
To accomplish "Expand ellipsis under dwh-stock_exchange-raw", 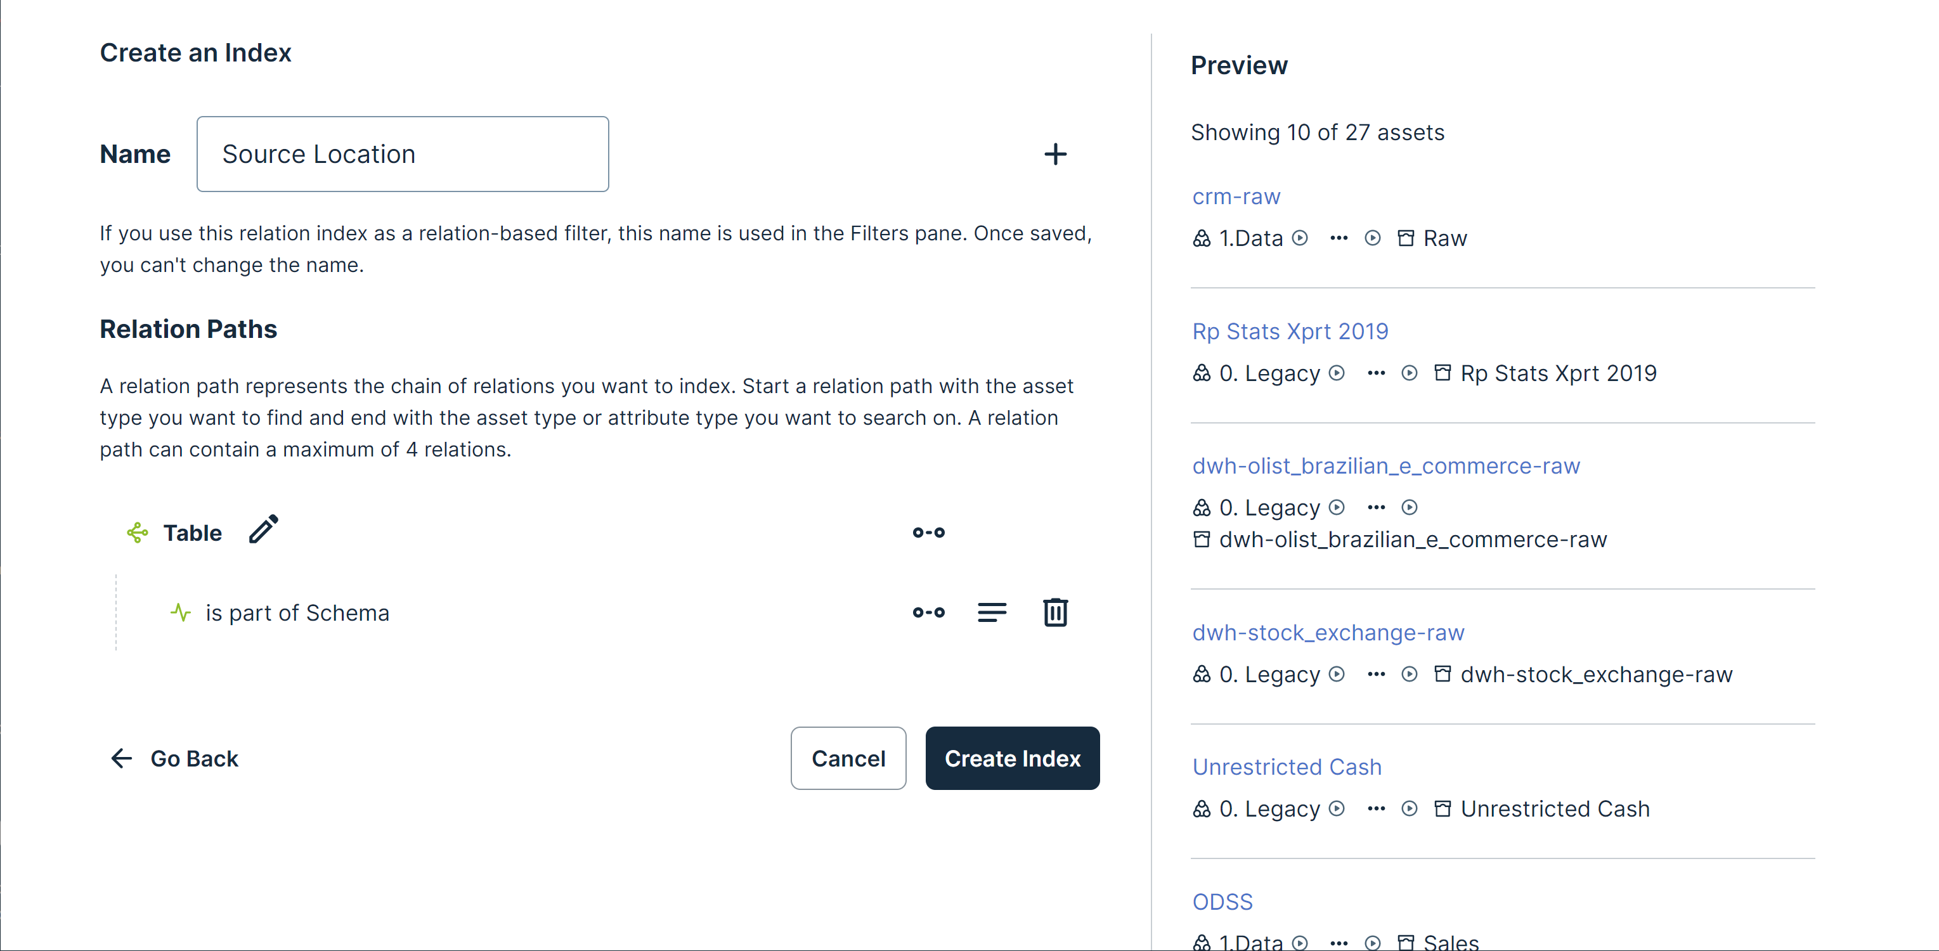I will coord(1375,674).
